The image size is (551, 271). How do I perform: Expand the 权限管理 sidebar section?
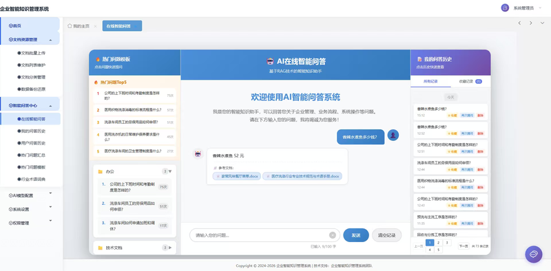(50, 221)
